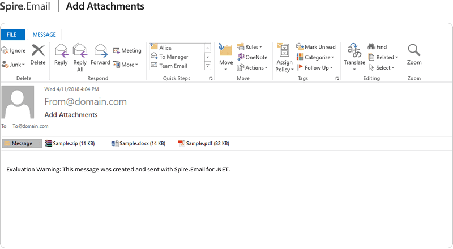The image size is (453, 249).
Task: Open the Related dropdown
Action: [383, 57]
